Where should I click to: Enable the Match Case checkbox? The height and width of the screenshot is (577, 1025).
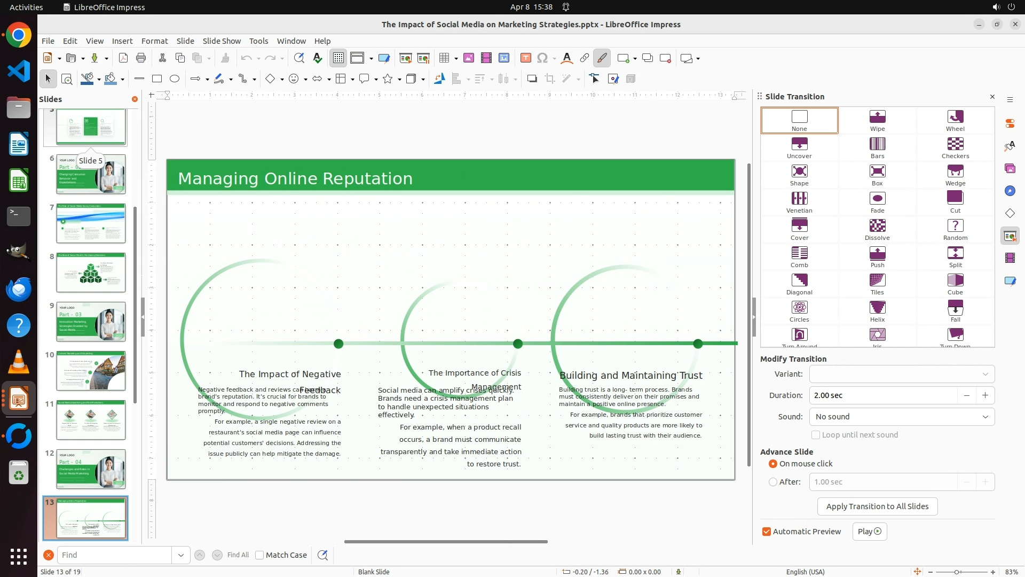pos(259,555)
